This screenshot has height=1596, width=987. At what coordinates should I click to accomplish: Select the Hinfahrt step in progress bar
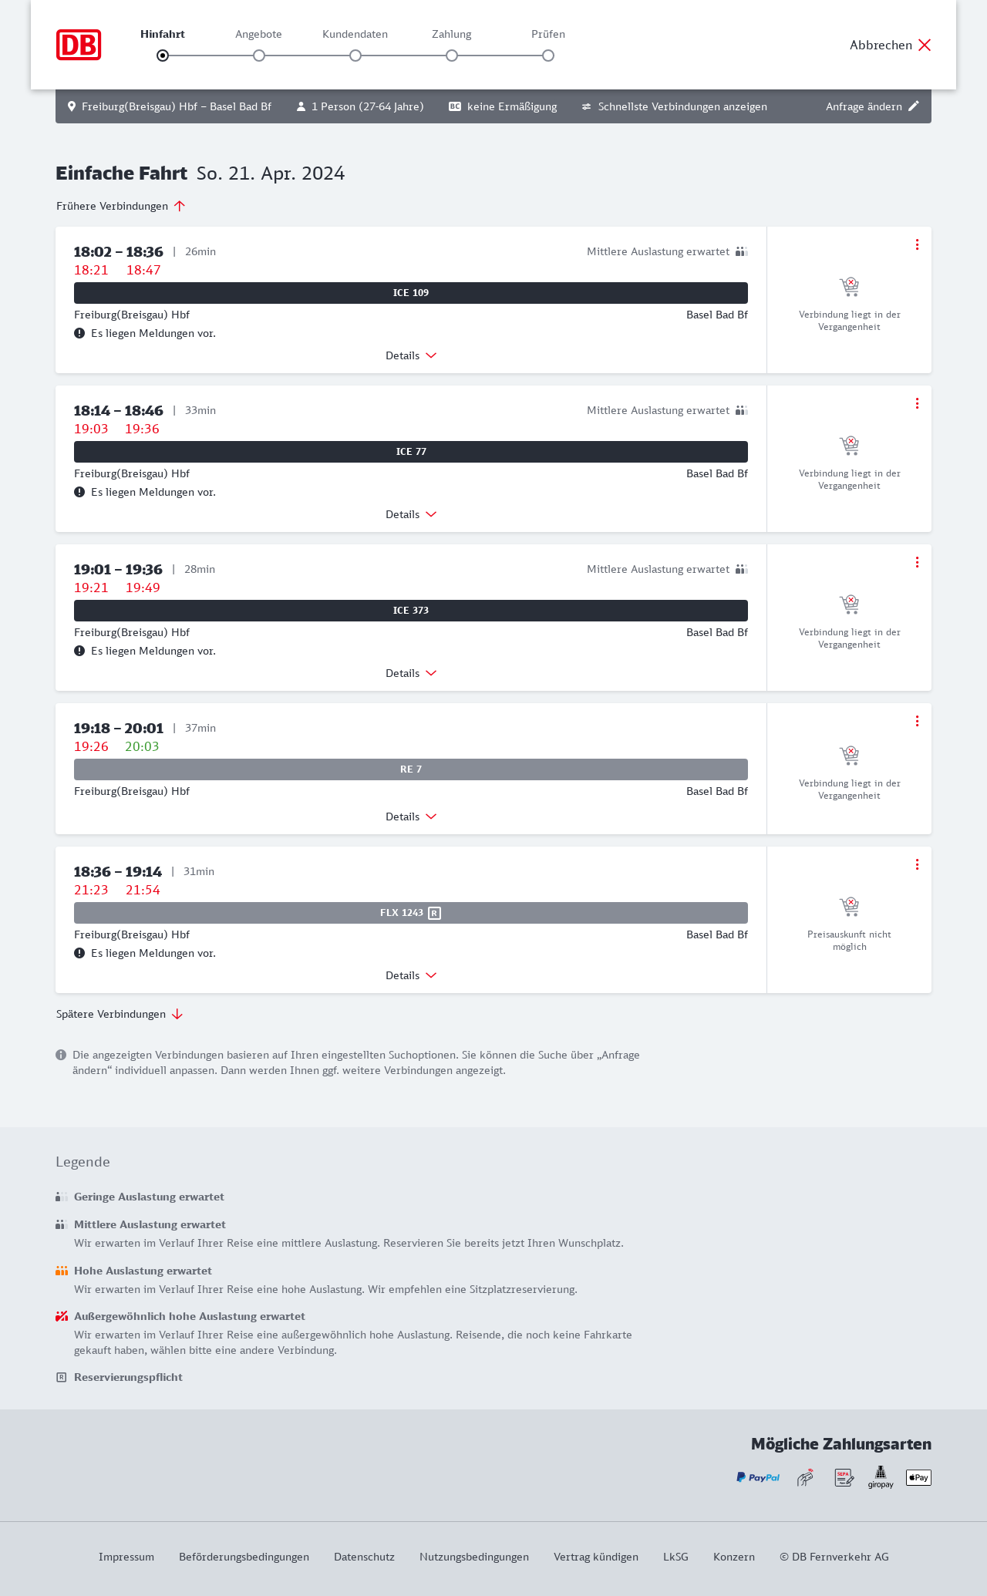163,55
